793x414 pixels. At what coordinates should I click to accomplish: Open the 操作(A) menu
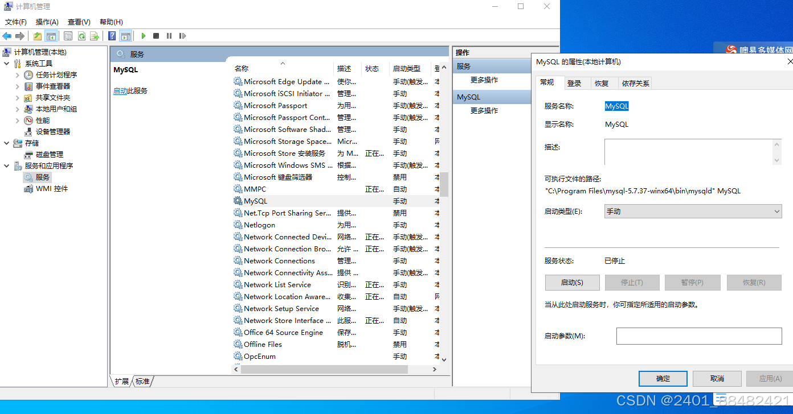click(x=47, y=22)
